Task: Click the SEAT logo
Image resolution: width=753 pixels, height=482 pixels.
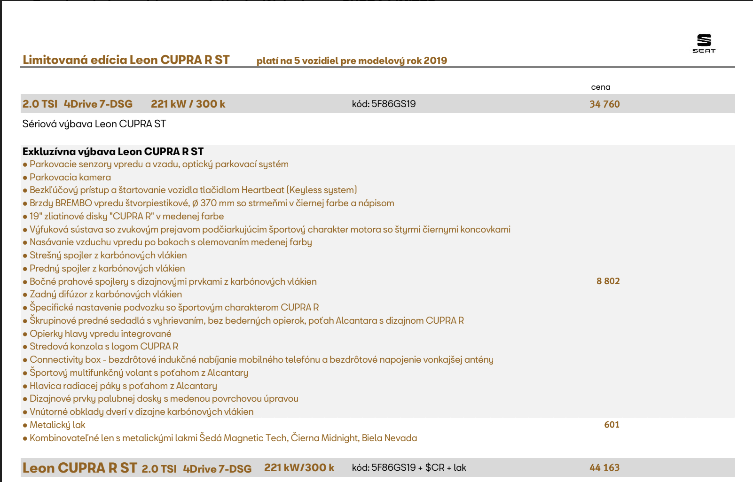Action: click(704, 43)
